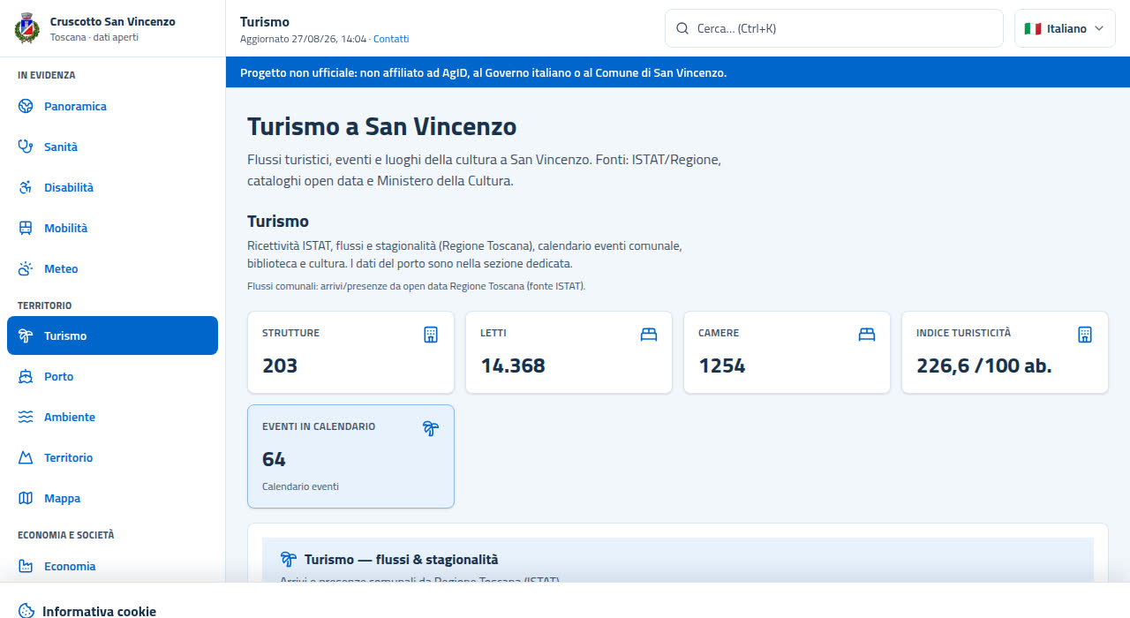Open the Porto section
This screenshot has width=1130, height=618.
(x=112, y=376)
